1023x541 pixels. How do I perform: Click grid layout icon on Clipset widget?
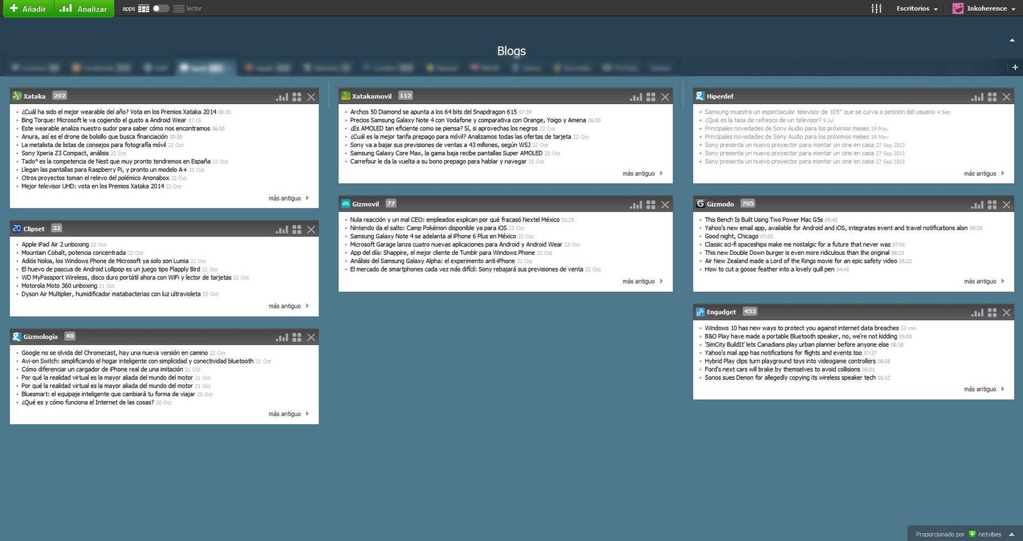[297, 229]
